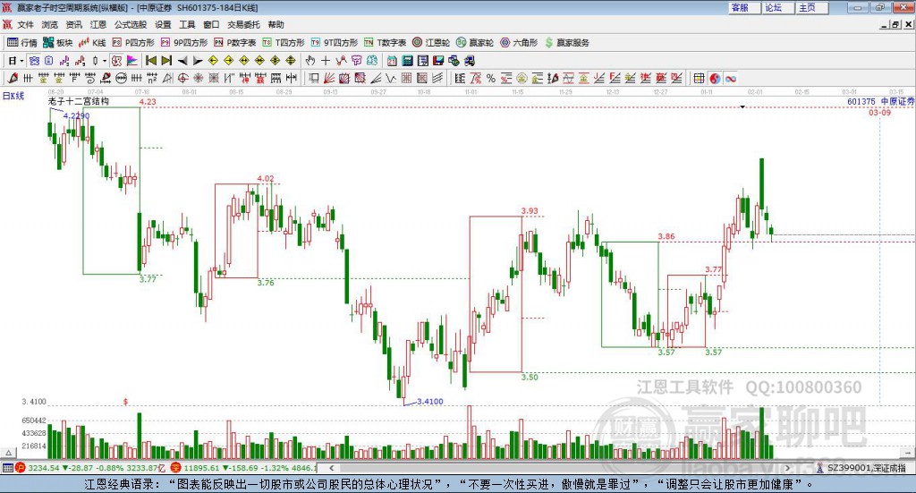The width and height of the screenshot is (916, 493).
Task: Open the 板块 sector view
Action: click(58, 43)
